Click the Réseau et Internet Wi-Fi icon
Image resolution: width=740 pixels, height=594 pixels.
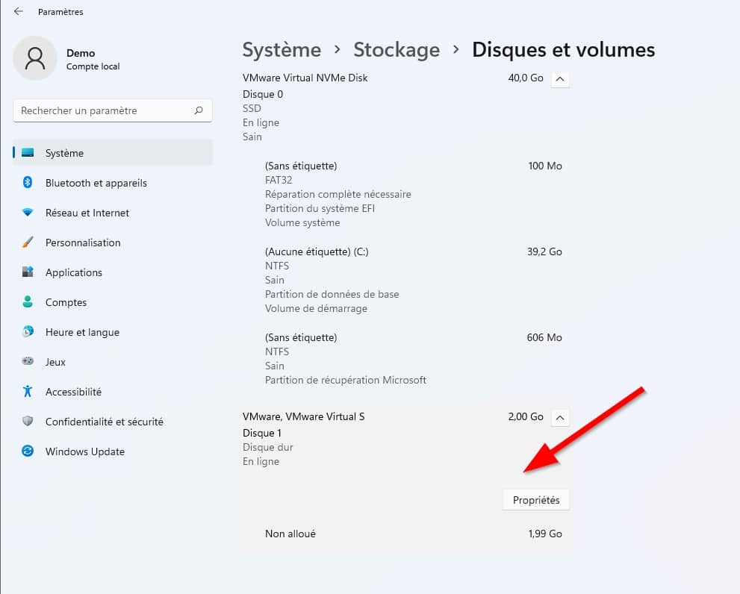[28, 213]
